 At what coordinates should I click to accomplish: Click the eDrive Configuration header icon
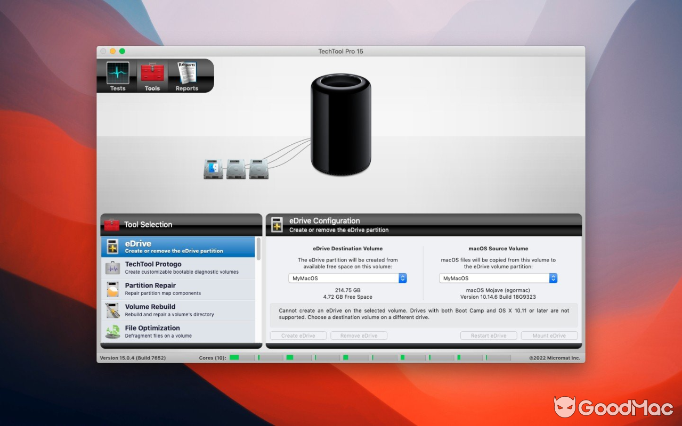276,225
